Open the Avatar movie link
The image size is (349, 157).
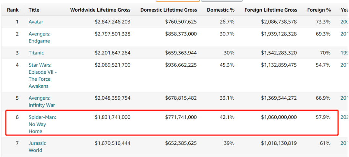[x=36, y=22]
